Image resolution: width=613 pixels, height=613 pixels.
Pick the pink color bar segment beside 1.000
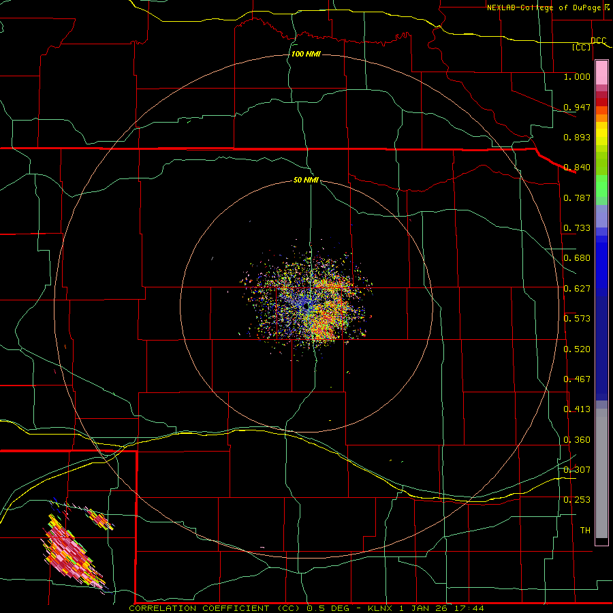[601, 73]
